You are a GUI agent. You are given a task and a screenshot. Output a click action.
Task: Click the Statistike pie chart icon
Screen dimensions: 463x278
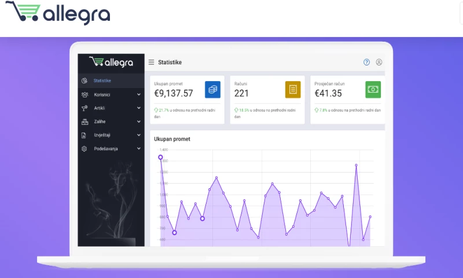[84, 81]
